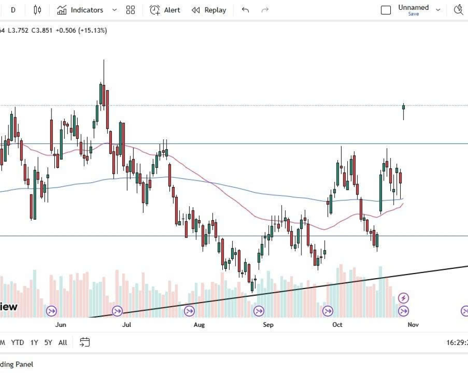
Task: Expand the favorite indicators dropdown chevron
Action: [x=115, y=10]
